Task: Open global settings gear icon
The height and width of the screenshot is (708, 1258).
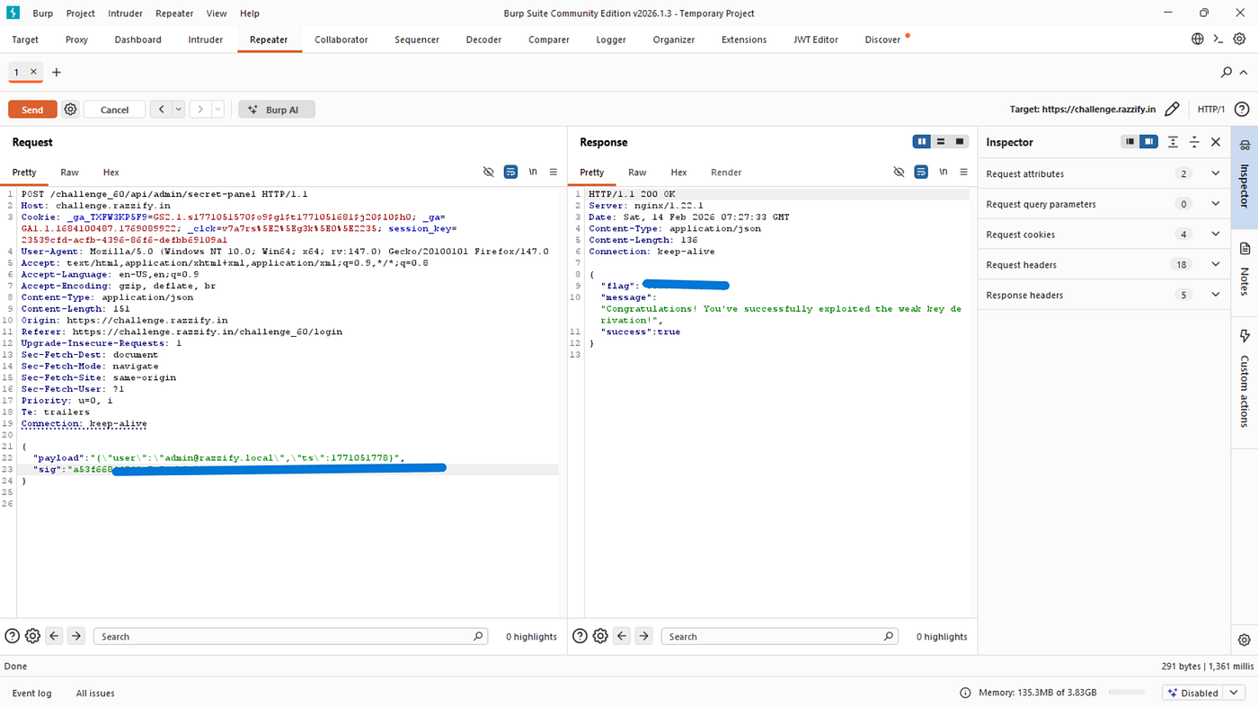Action: pos(1239,39)
